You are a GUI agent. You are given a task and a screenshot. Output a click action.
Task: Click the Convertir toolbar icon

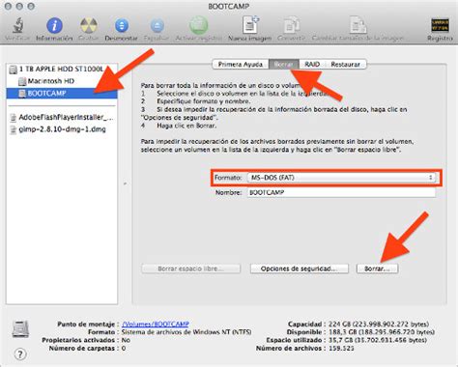click(x=291, y=25)
